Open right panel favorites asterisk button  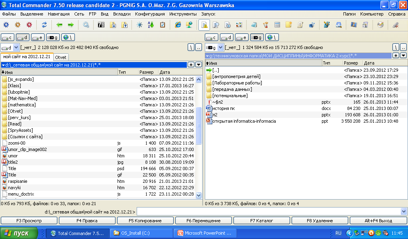tap(396, 55)
